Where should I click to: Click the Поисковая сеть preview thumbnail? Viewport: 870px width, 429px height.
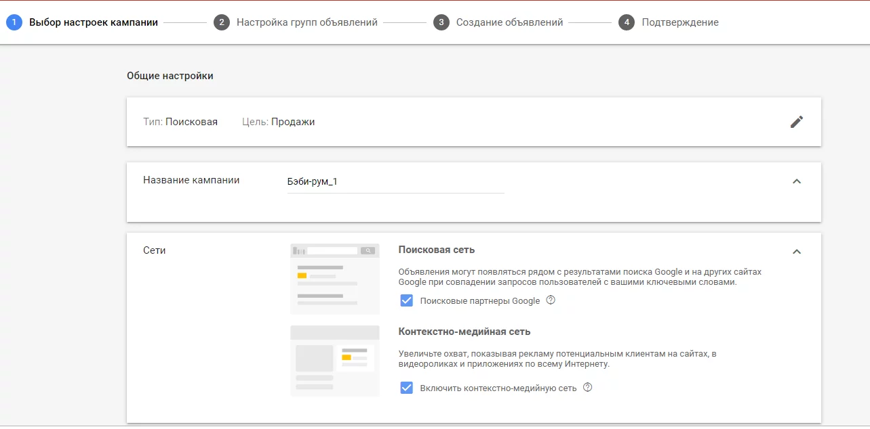[335, 279]
